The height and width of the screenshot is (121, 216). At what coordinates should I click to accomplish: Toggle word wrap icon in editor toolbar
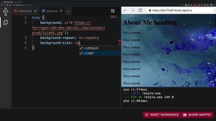click(113, 11)
